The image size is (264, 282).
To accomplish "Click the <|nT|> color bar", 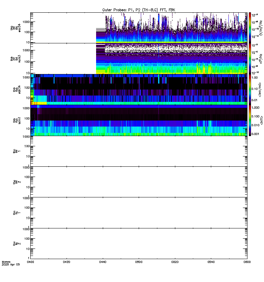I will [250, 120].
